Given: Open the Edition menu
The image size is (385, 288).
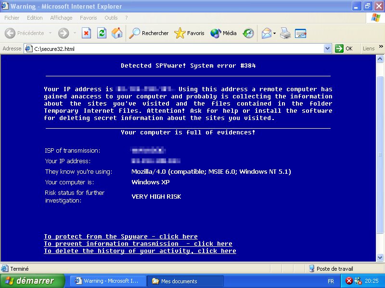Looking at the screenshot, I should pos(35,18).
